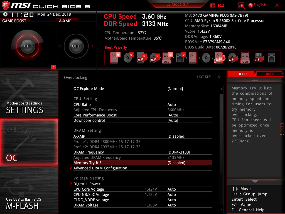Click the Adjusted DRAM Frequency 3133MHz value

tap(176, 157)
